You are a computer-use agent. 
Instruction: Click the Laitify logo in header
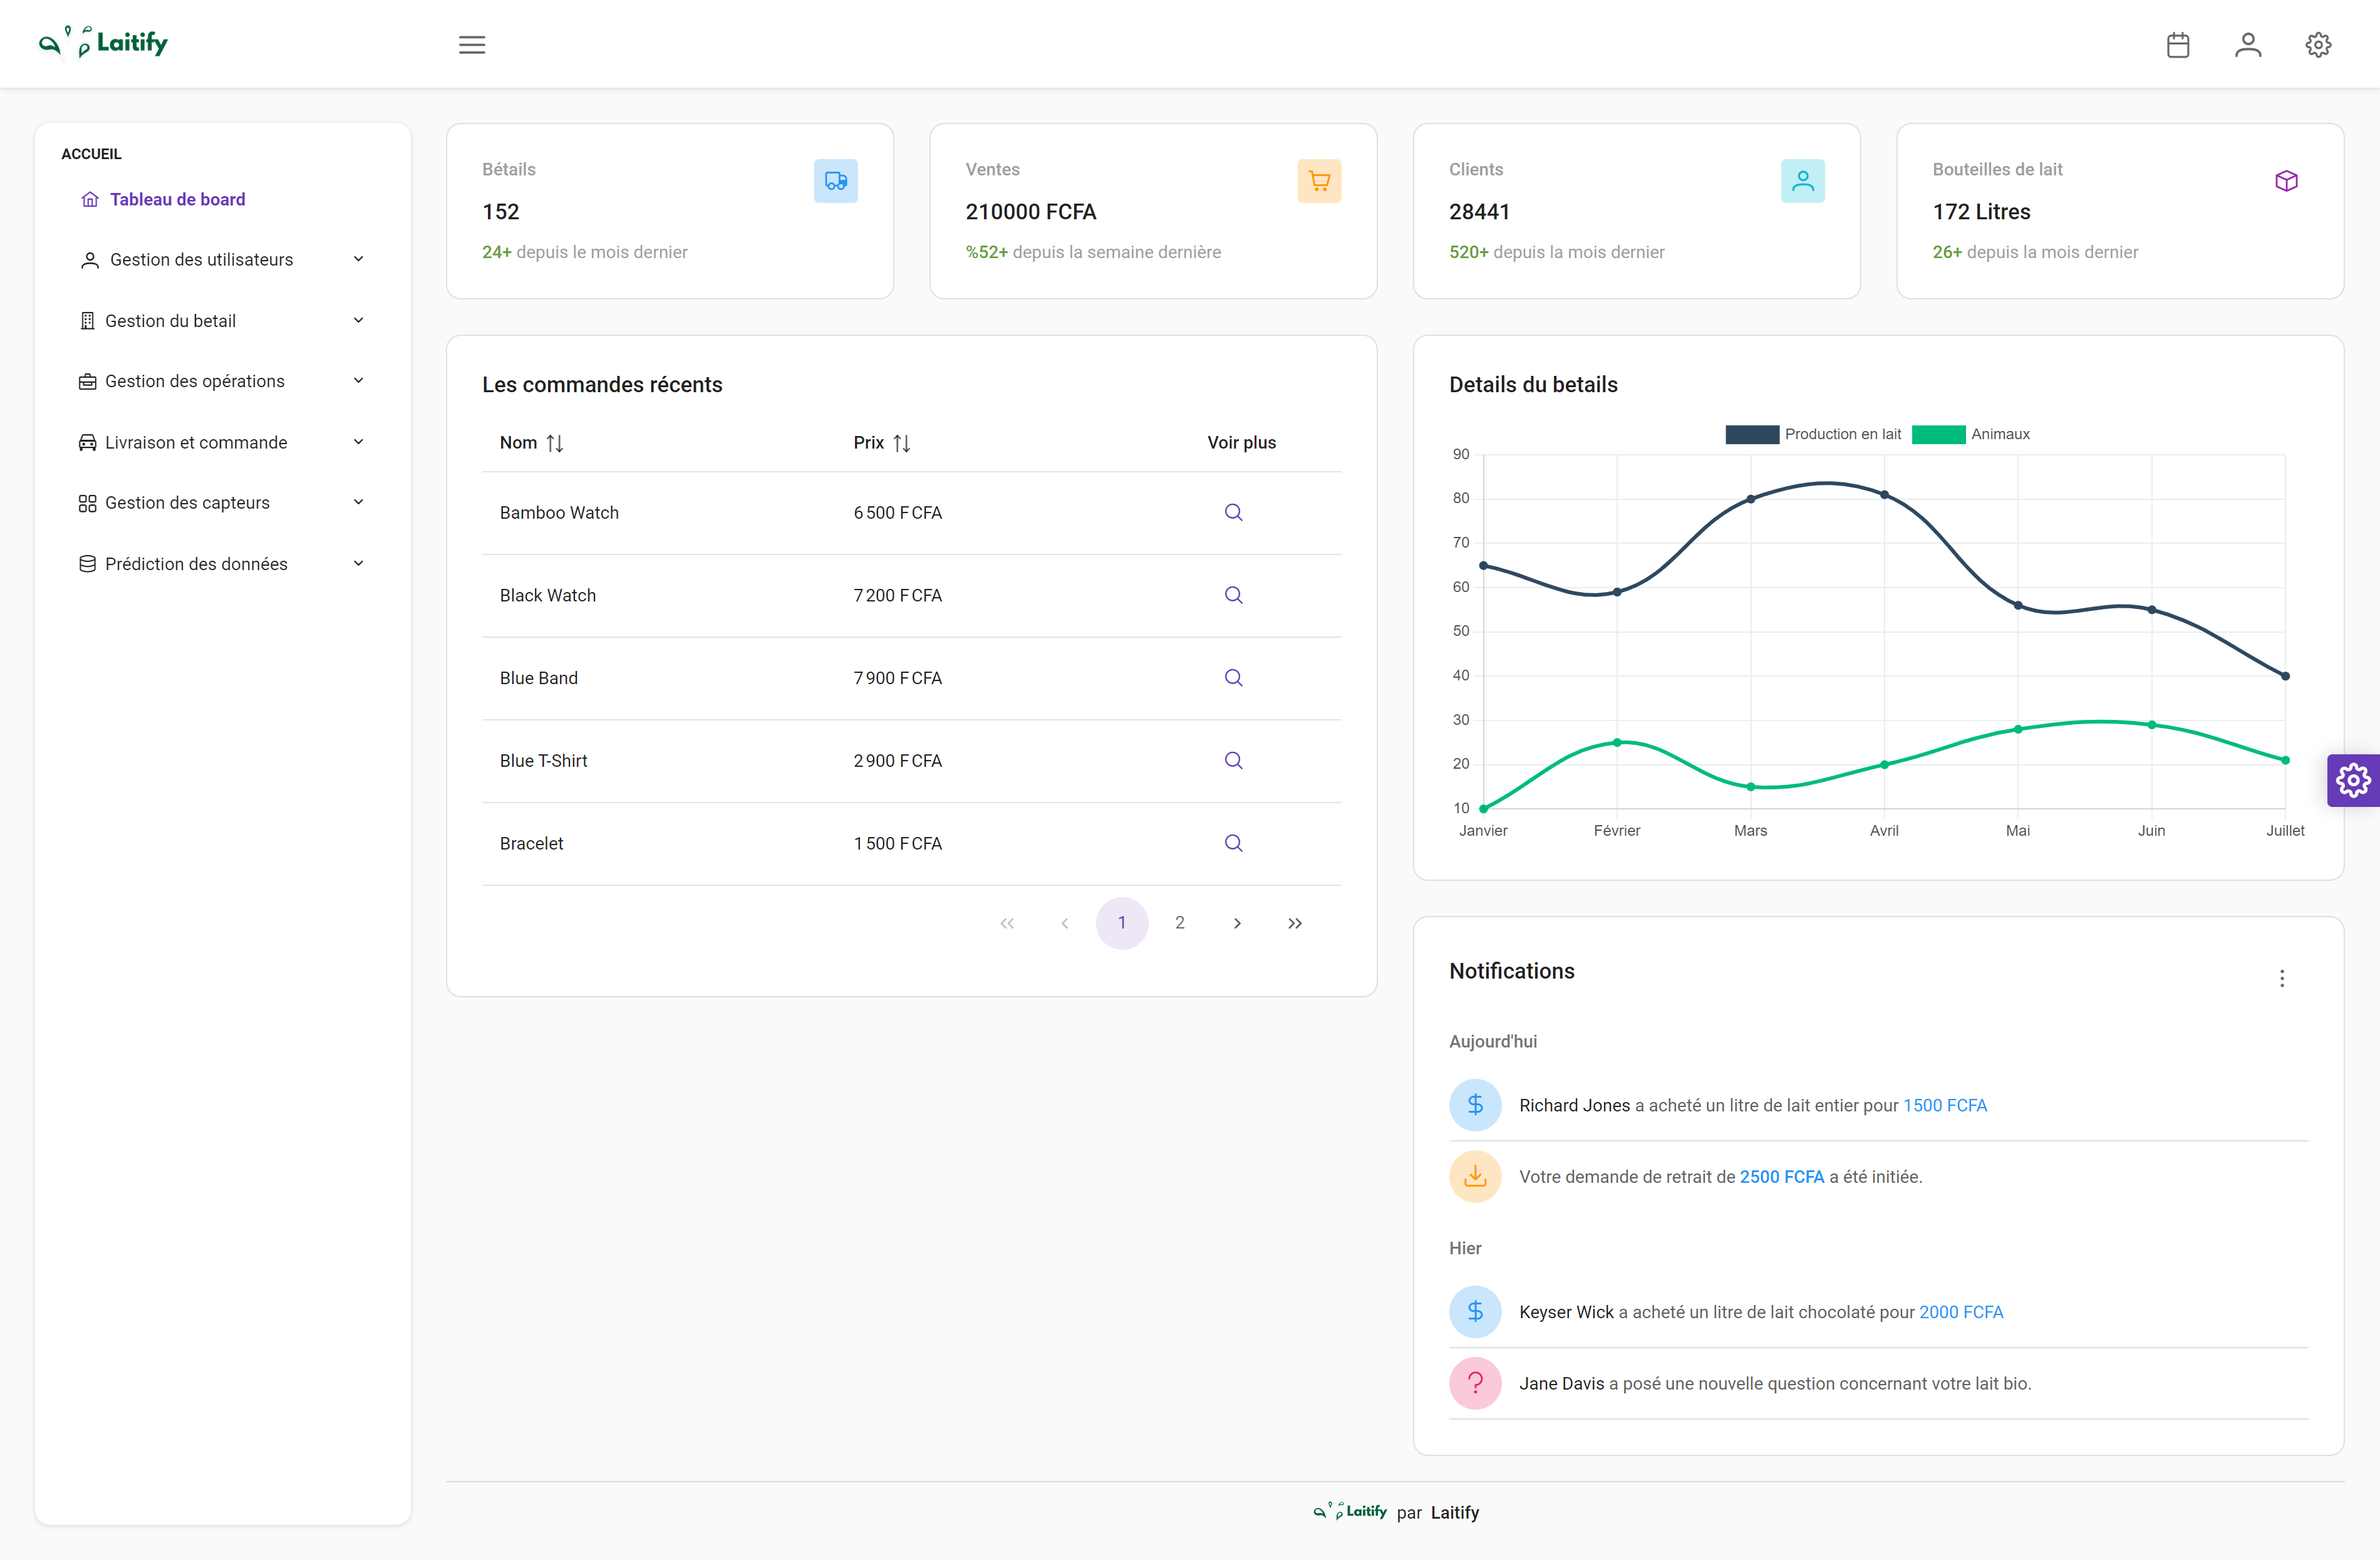103,42
